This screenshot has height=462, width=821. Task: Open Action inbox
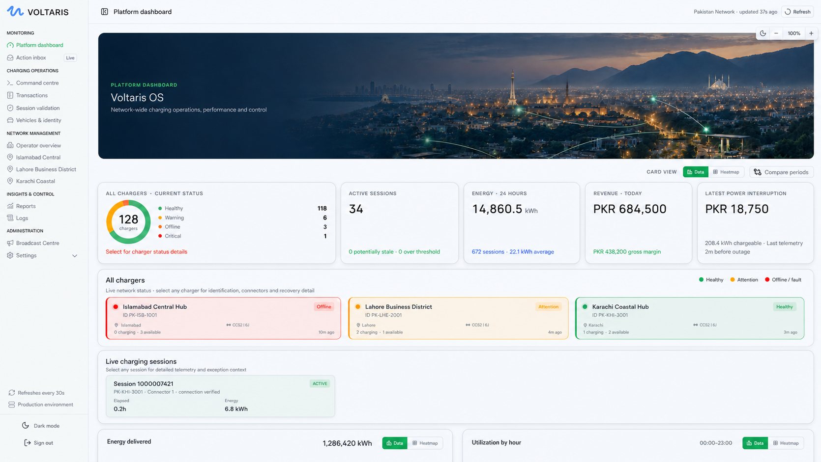[31, 58]
